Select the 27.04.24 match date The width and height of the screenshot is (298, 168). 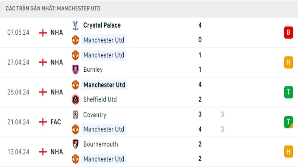[18, 62]
